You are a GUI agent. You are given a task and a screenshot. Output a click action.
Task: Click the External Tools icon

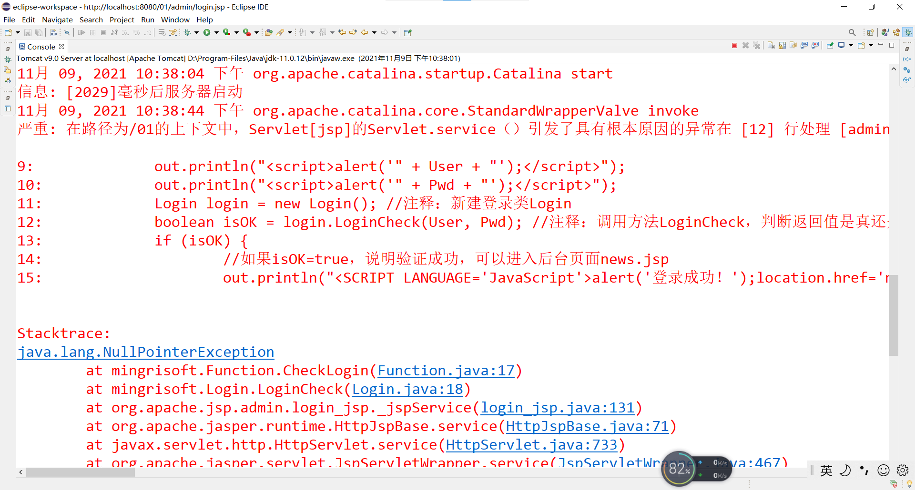[x=247, y=32]
